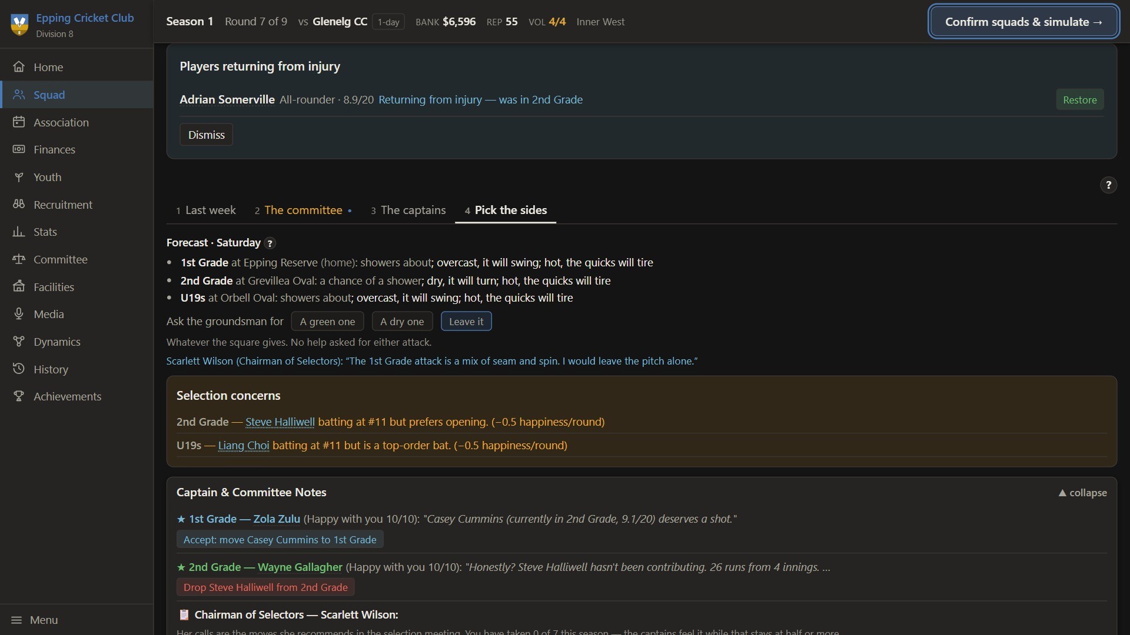Click the Epping Cricket Club name link
The width and height of the screenshot is (1130, 635).
85,18
